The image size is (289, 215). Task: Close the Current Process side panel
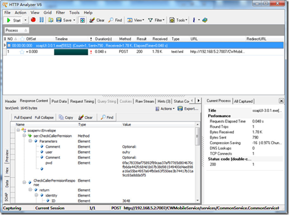click(281, 101)
